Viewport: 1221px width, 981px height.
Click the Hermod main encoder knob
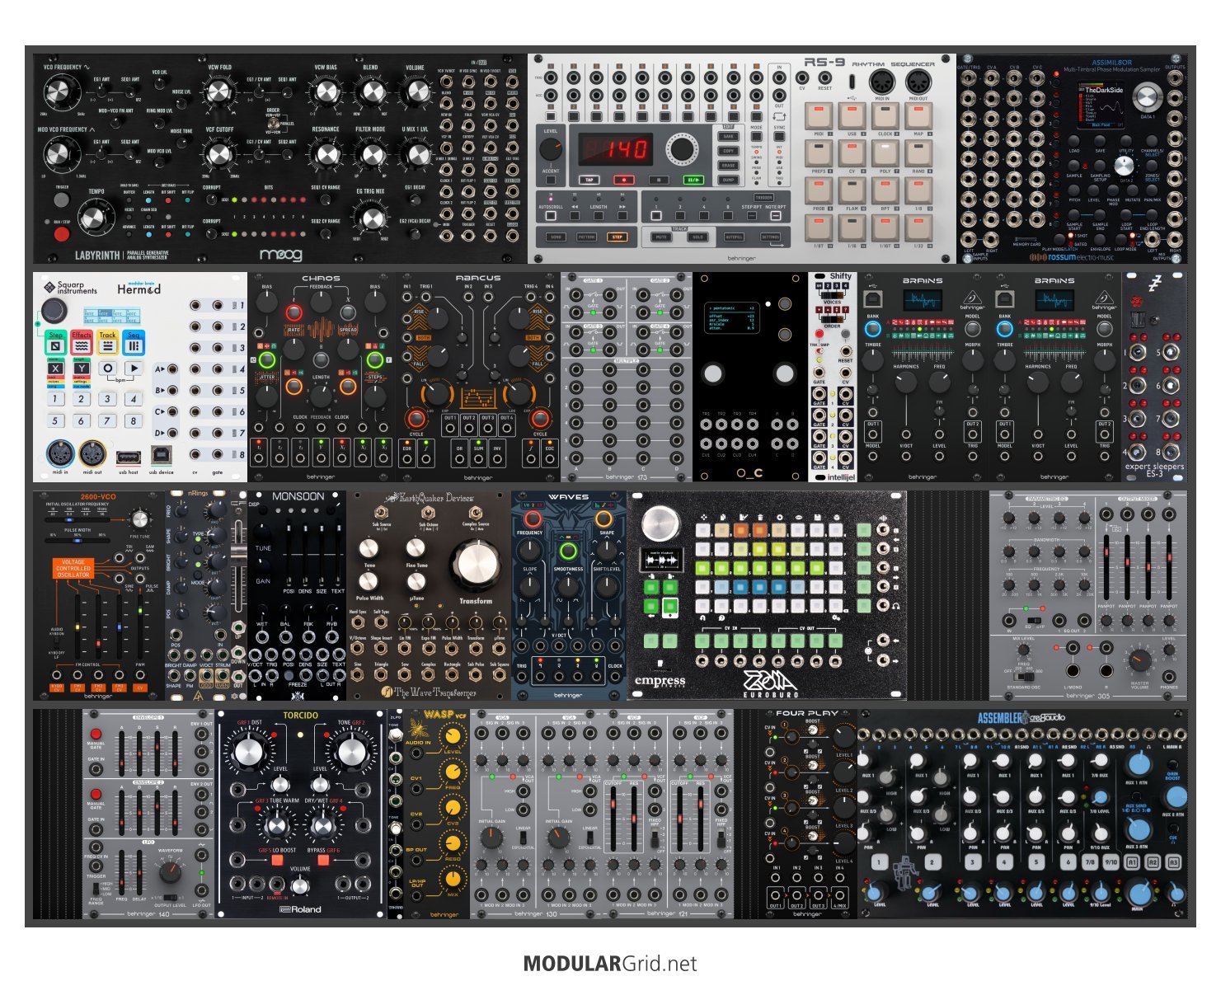(x=54, y=311)
